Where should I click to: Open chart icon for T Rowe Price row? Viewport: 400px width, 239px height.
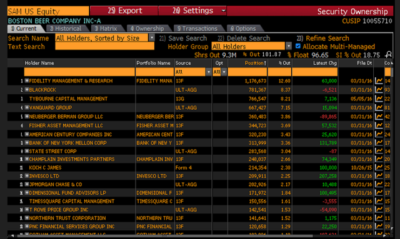click(x=379, y=210)
